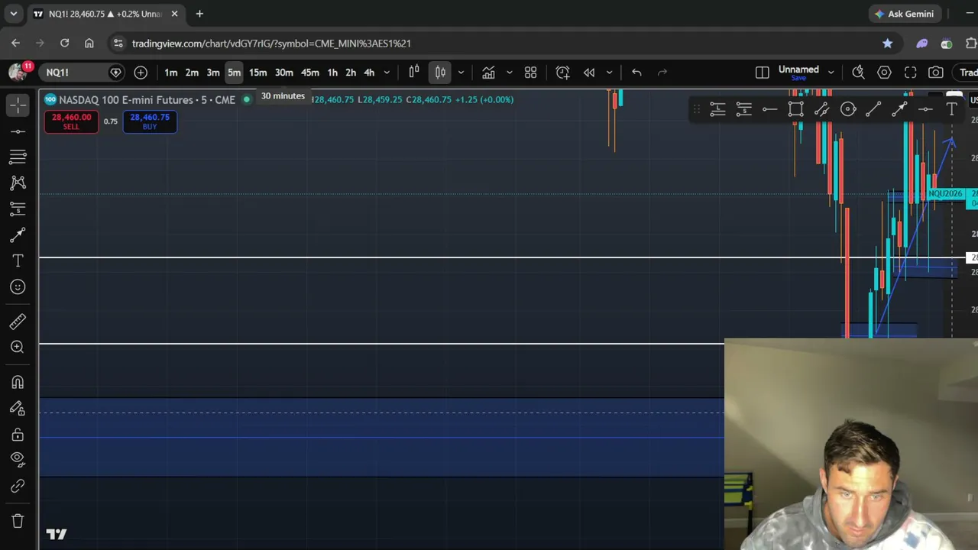Select the short position tool in favorites toolbar
Screen dimensions: 978x550
tap(743, 109)
